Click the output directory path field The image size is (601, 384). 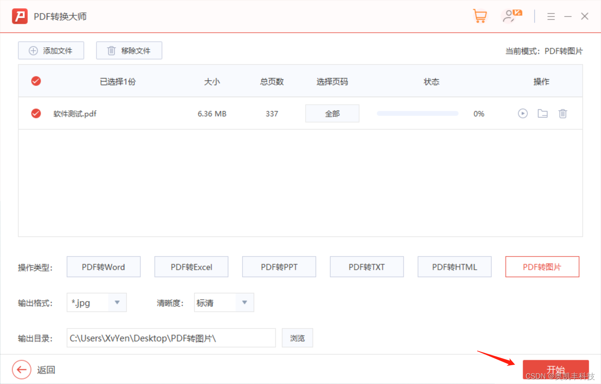pos(171,338)
